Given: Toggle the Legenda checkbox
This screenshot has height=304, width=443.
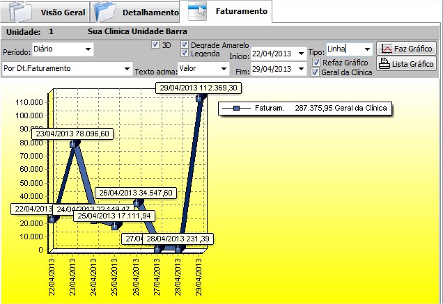Looking at the screenshot, I should 185,54.
